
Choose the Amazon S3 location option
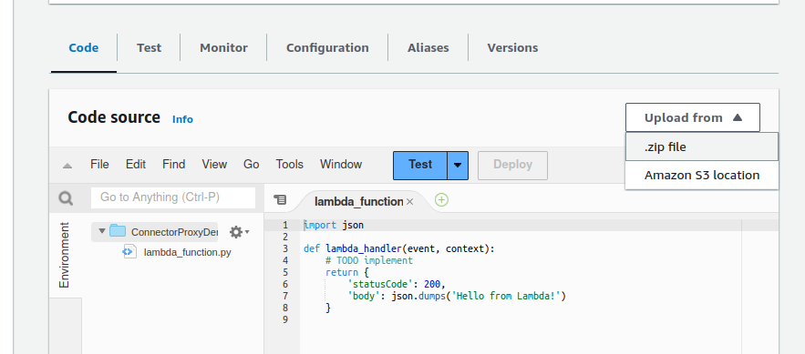(x=702, y=176)
